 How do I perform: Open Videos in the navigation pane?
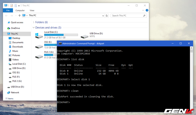click(x=16, y=60)
